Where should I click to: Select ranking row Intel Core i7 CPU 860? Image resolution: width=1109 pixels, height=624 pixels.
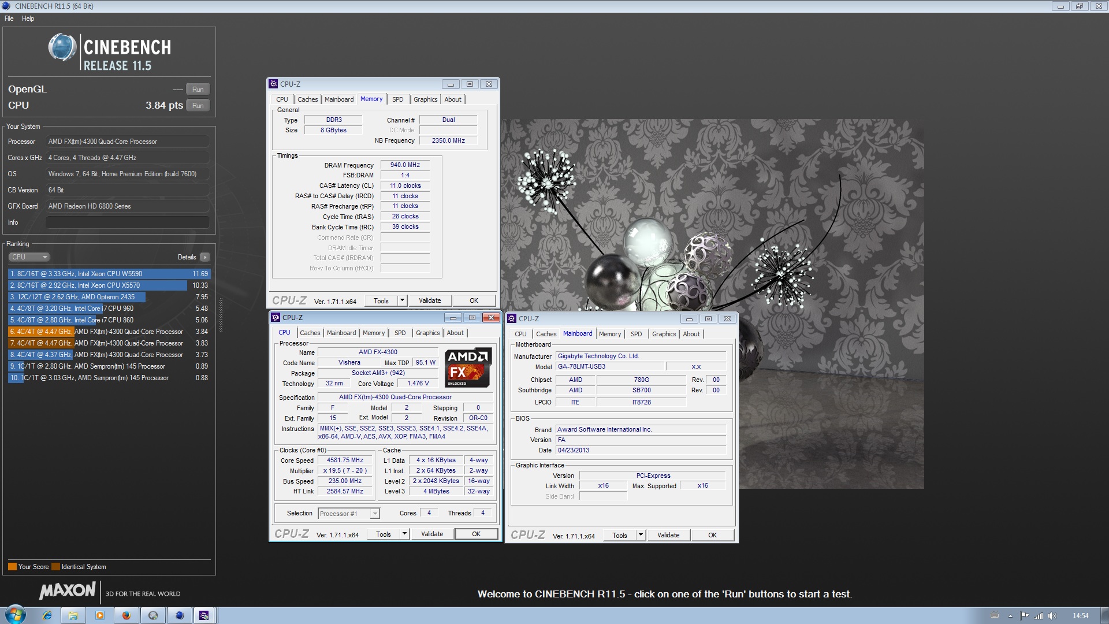[x=109, y=320]
